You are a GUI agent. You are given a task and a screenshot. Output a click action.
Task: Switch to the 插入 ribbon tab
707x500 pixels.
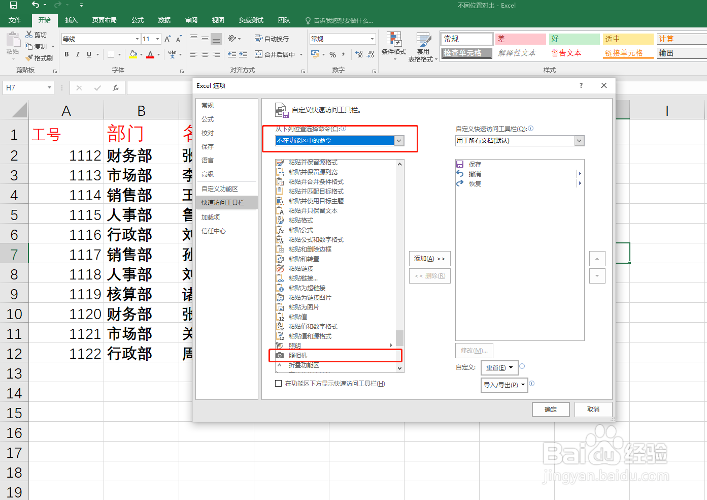71,20
